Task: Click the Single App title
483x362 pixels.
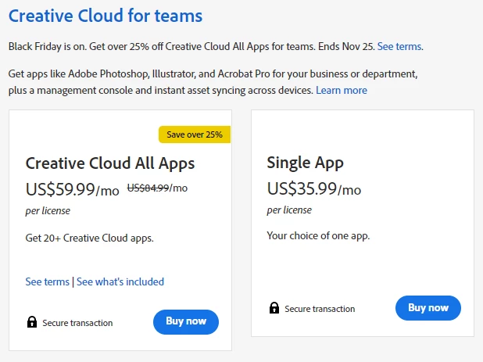Action: point(306,163)
